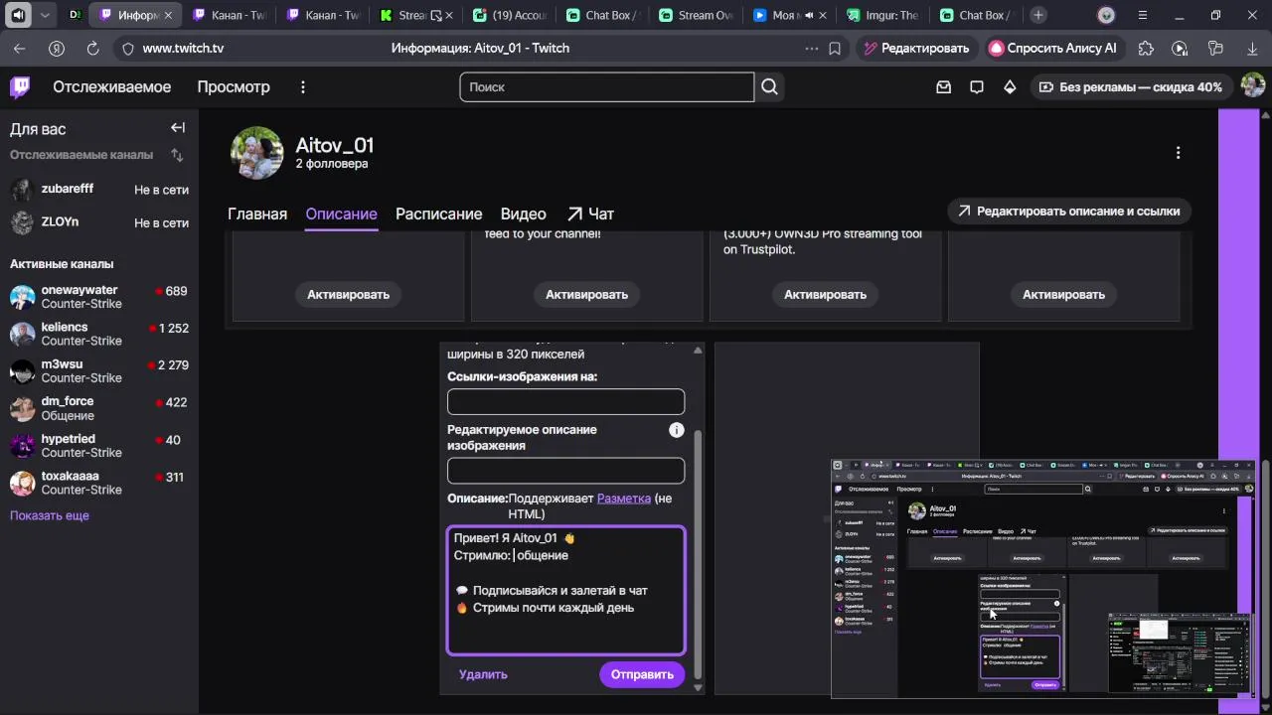Click the first "Активировать" button
This screenshot has height=715, width=1272.
348,294
